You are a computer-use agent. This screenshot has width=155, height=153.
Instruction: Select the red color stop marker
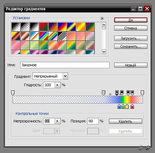click(x=132, y=107)
